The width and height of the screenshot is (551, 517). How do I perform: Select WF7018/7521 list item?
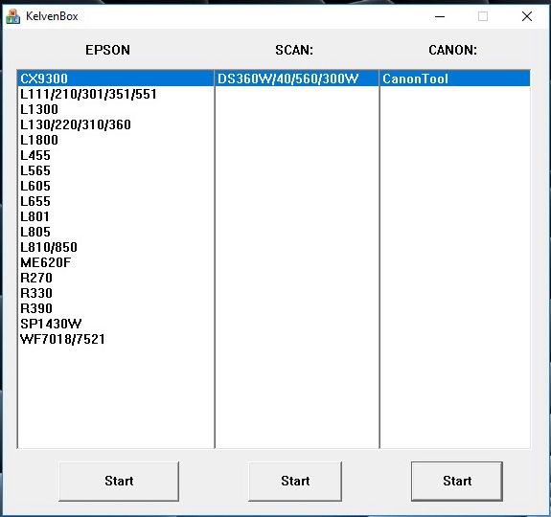pos(116,339)
